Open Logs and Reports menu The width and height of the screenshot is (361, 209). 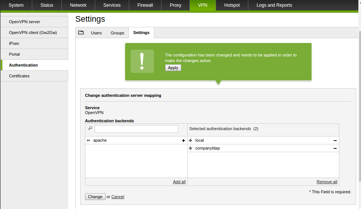pos(274,5)
